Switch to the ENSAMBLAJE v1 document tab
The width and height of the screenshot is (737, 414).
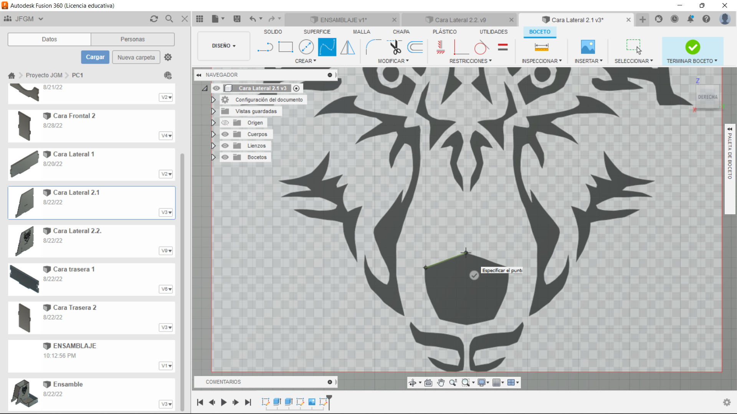[x=343, y=20]
